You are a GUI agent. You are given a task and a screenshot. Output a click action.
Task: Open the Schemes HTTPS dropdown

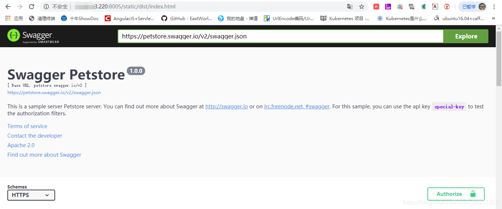pos(31,195)
